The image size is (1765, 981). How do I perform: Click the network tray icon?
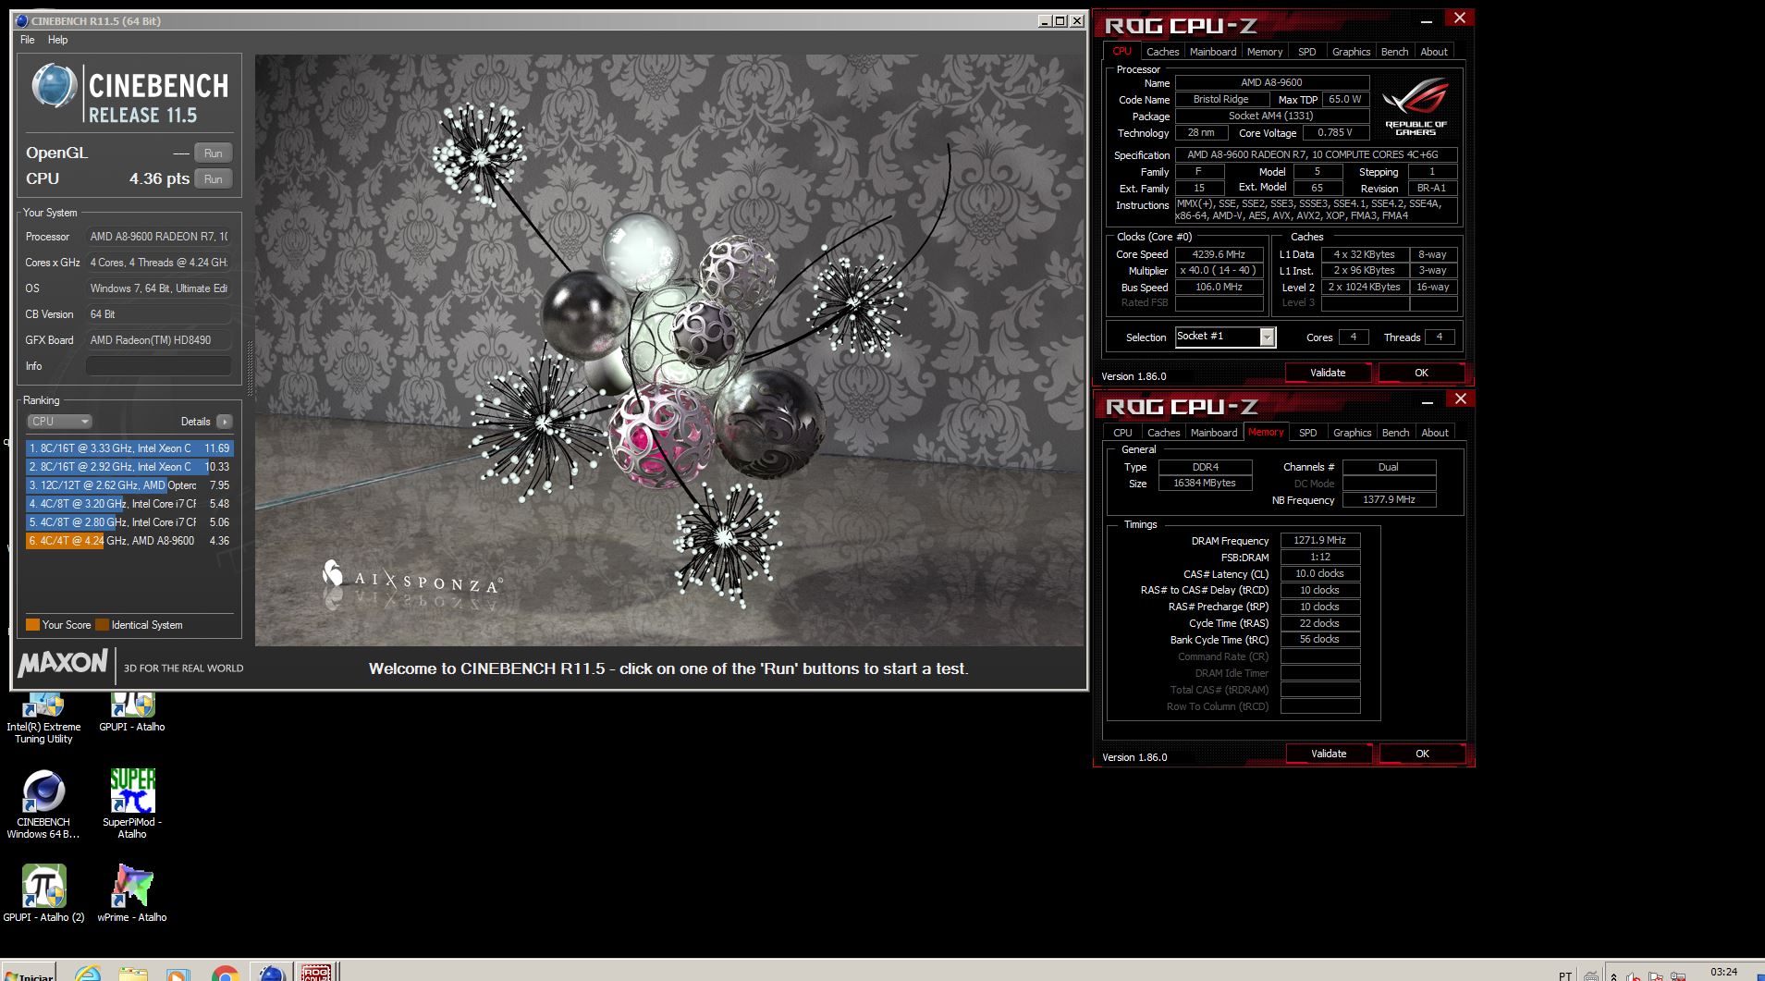[x=1678, y=975]
